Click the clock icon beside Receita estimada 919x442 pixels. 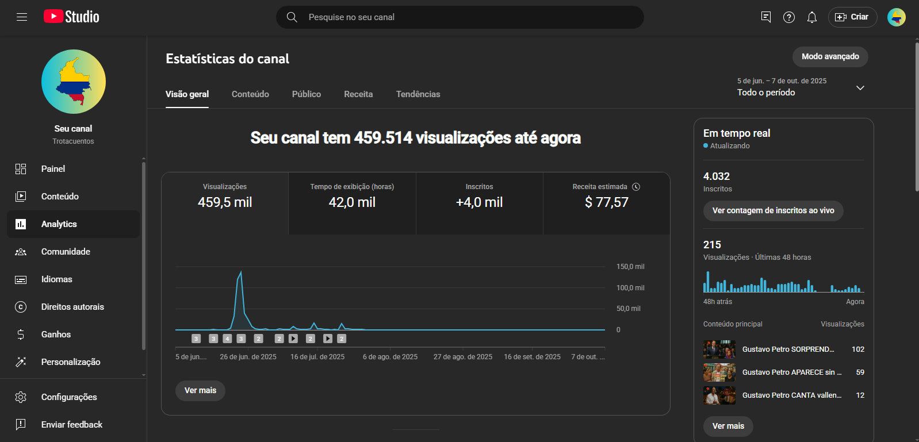tap(636, 187)
